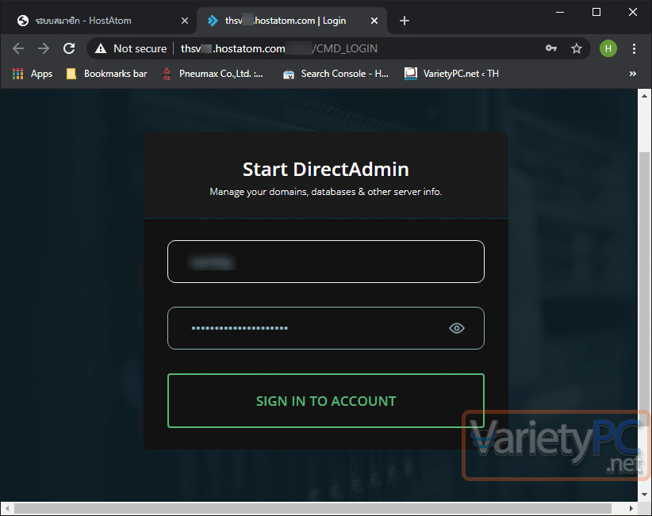Click the horizontal scrollbar thumb
Viewport: 652px width, 516px height.
[313, 509]
